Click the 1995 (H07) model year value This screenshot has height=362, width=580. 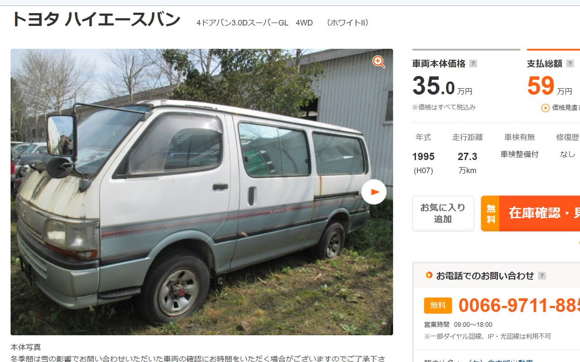tap(423, 163)
